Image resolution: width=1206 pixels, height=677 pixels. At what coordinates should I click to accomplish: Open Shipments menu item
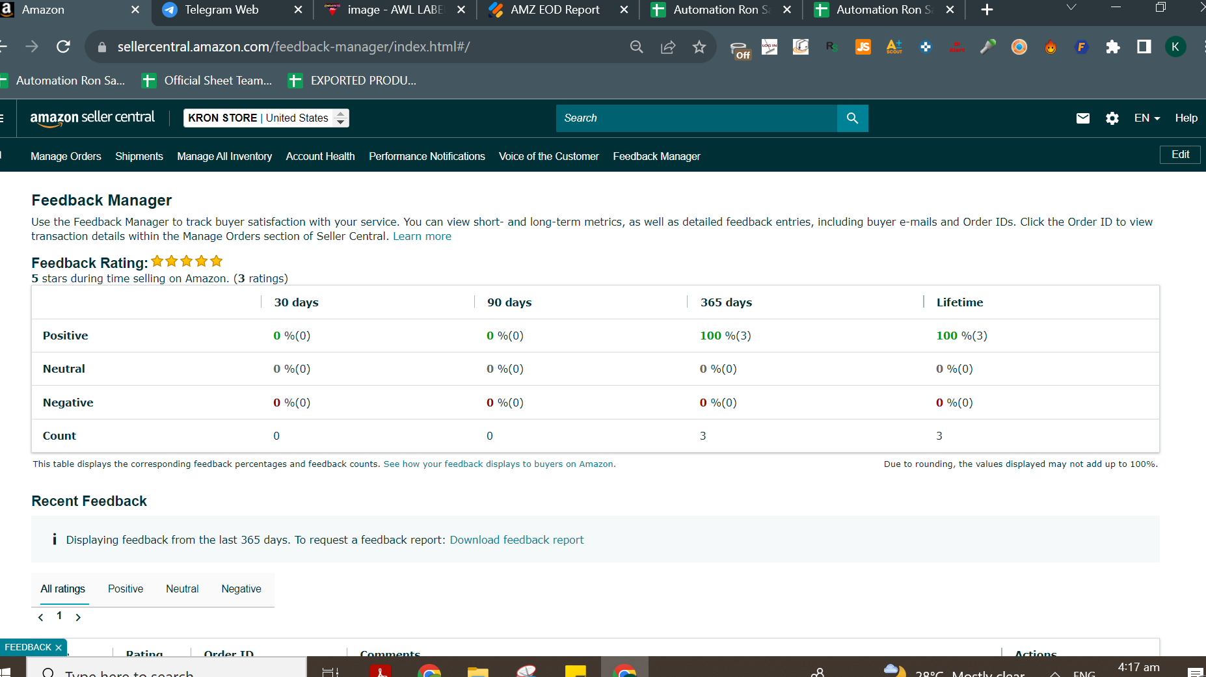tap(139, 156)
